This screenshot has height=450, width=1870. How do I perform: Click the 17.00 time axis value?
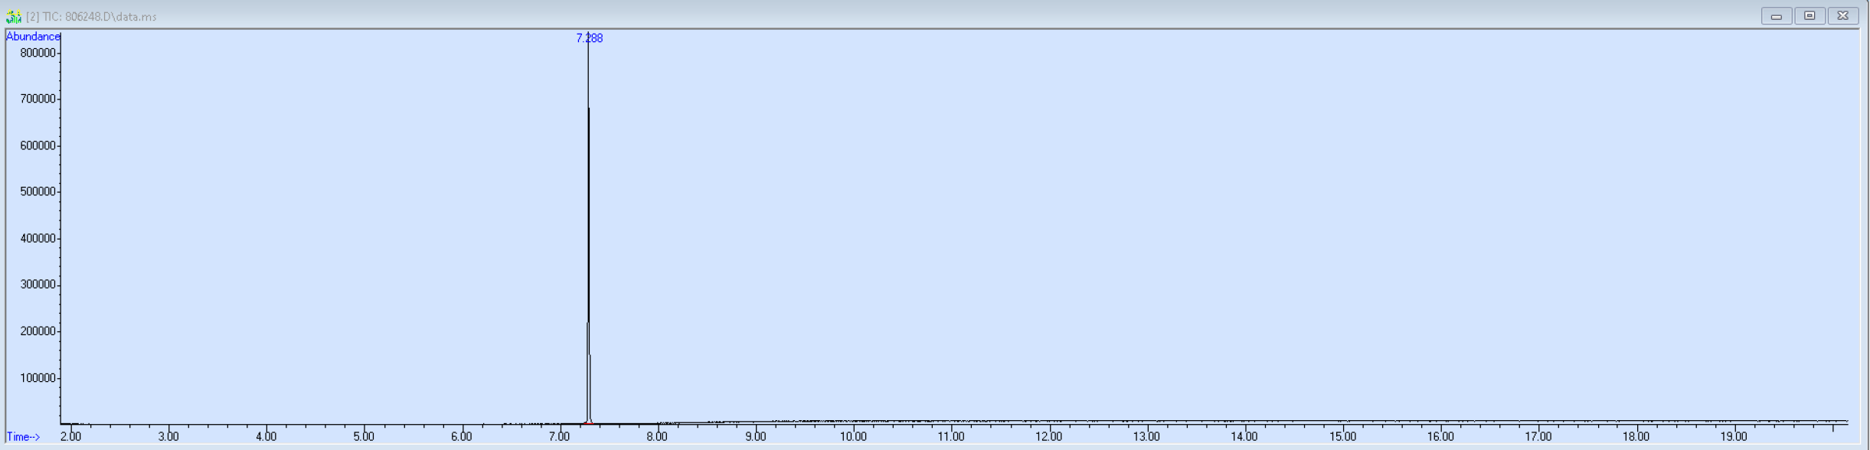(1538, 436)
